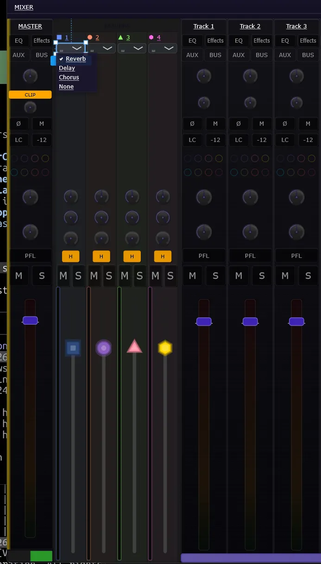
Task: Expand the effect dropdown on channel 3
Action: pyautogui.click(x=132, y=48)
